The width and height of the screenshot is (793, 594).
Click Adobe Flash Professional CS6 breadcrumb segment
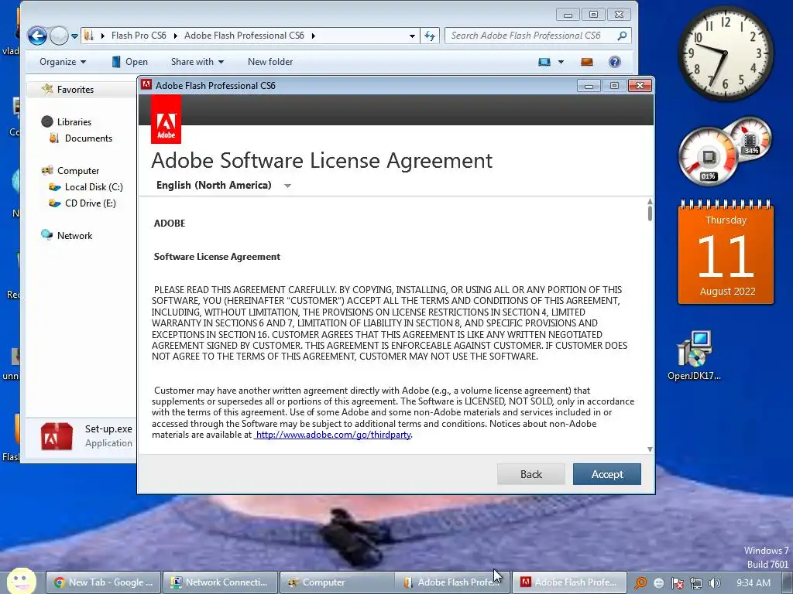[244, 36]
